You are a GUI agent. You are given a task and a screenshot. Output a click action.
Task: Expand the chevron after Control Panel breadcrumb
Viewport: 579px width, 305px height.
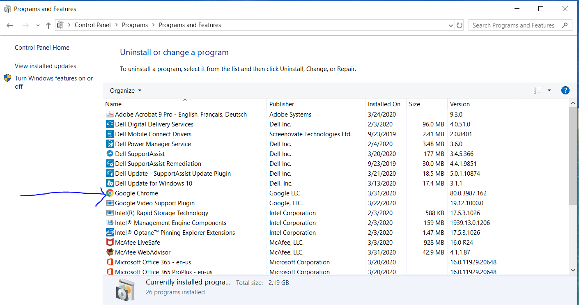click(117, 25)
